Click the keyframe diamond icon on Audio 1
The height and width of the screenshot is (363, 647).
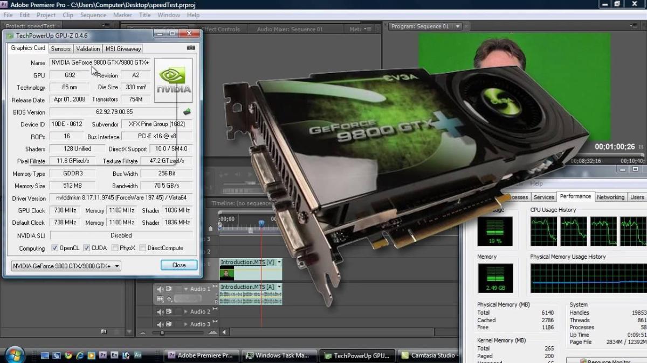click(x=169, y=299)
